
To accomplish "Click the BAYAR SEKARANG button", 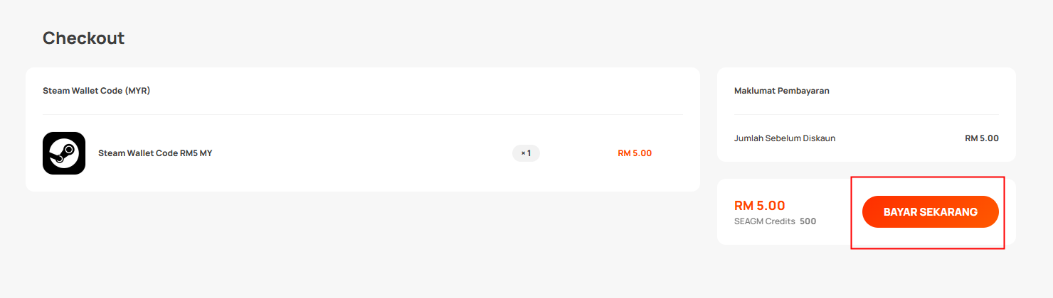I will pos(931,212).
